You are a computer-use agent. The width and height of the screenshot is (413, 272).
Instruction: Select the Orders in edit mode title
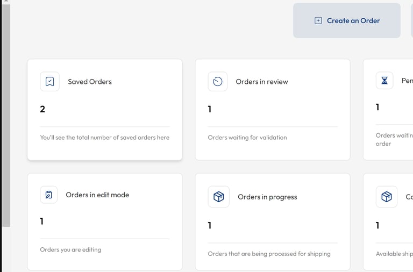pyautogui.click(x=97, y=195)
